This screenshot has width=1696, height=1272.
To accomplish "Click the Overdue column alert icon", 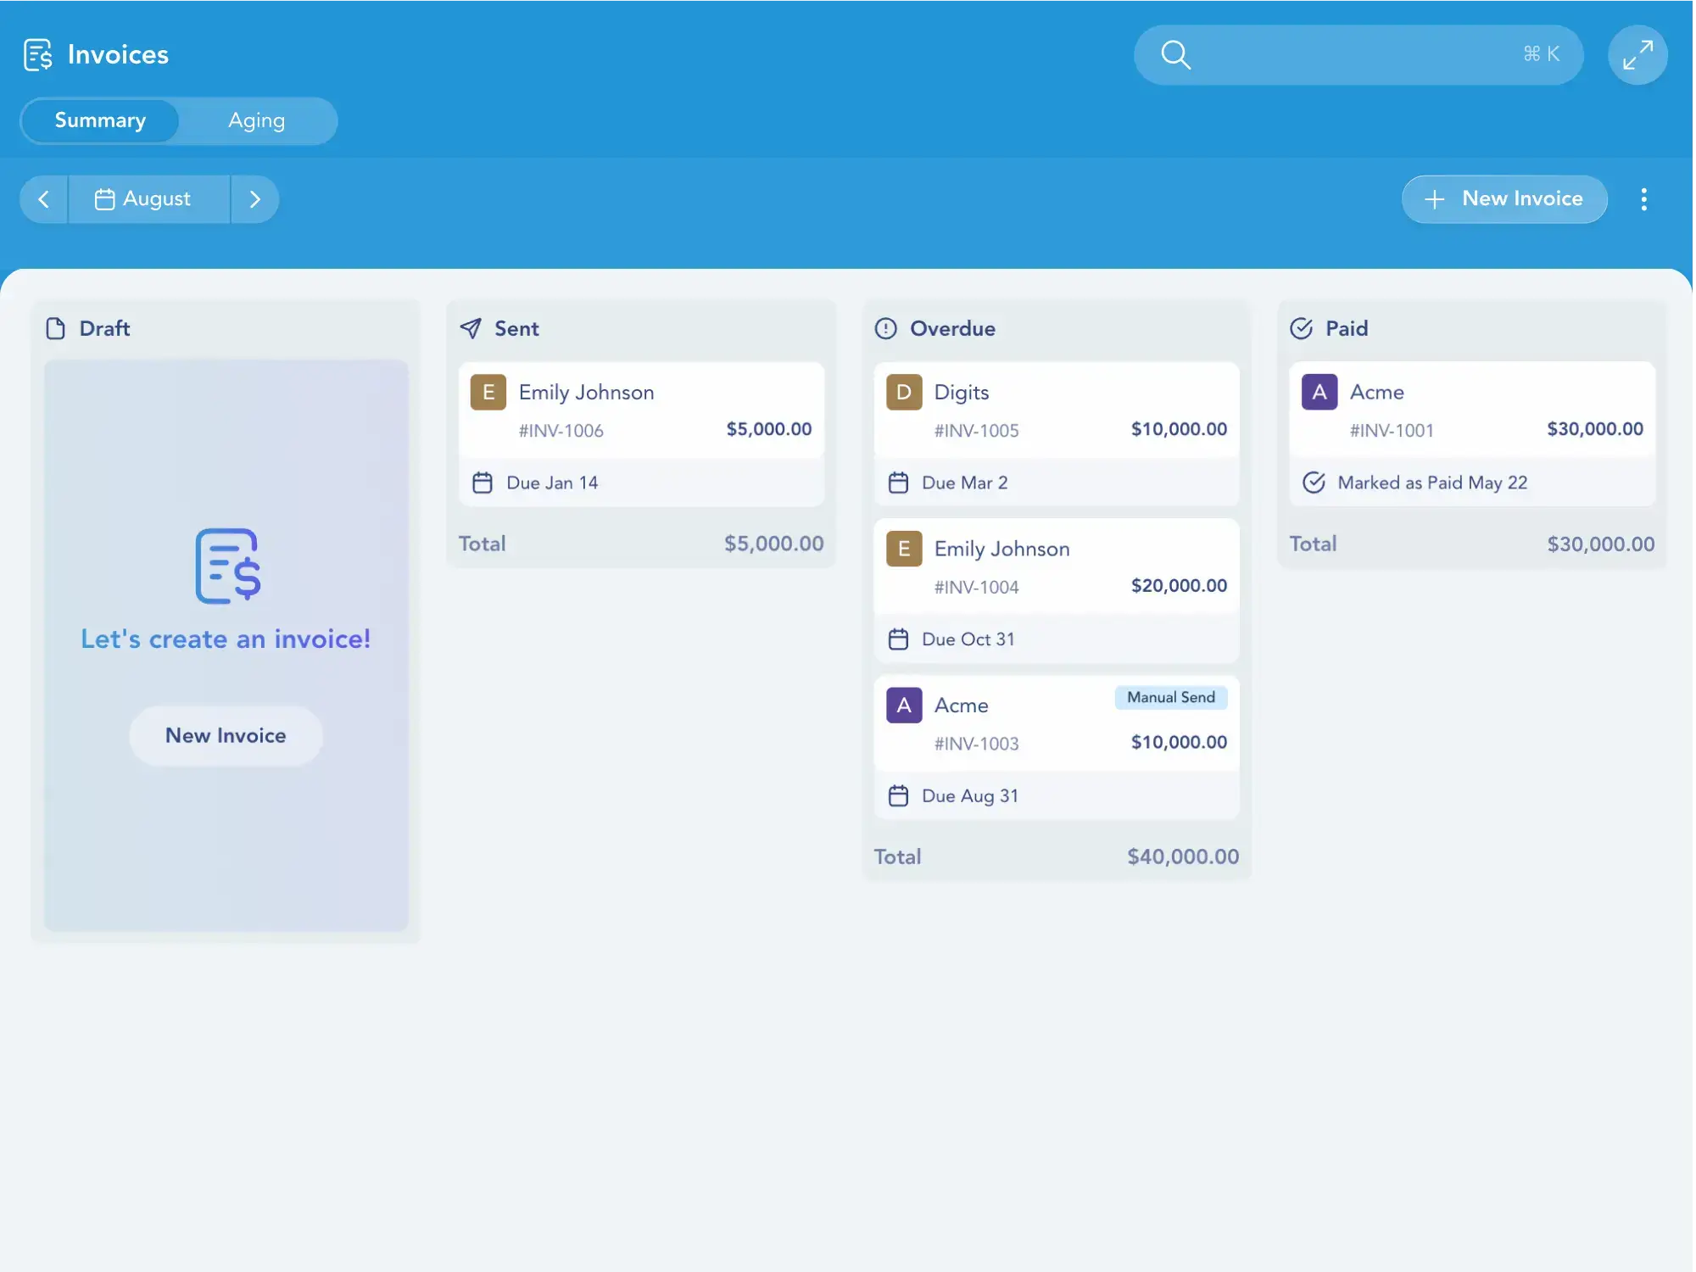I will [885, 328].
